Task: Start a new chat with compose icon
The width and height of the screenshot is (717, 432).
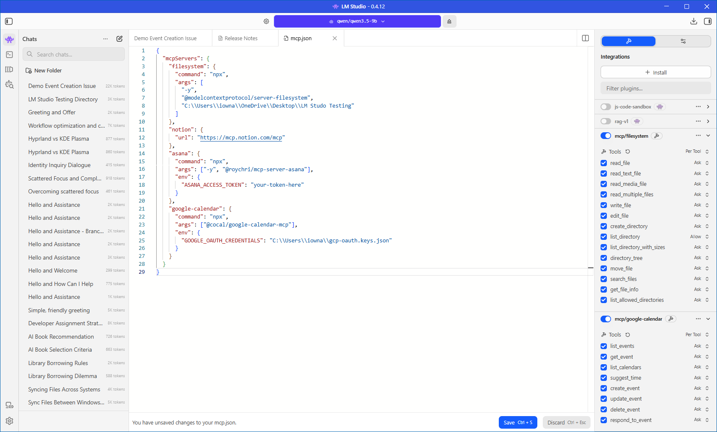Action: click(119, 39)
